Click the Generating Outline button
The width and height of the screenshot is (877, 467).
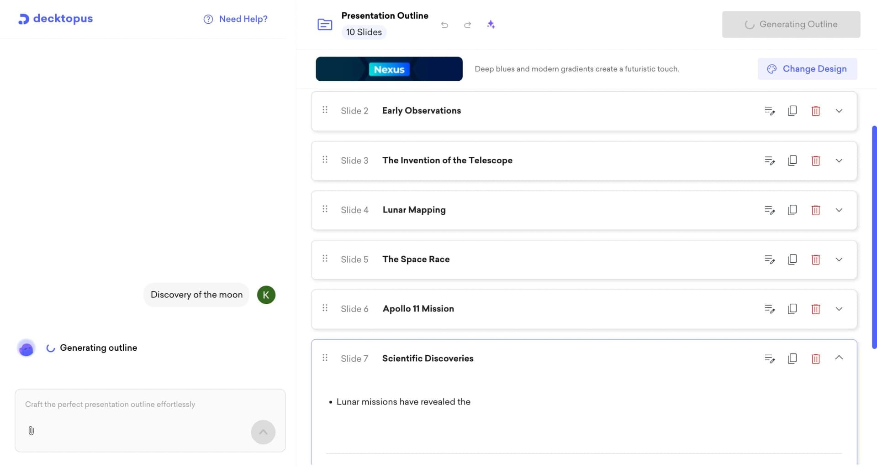(x=791, y=24)
